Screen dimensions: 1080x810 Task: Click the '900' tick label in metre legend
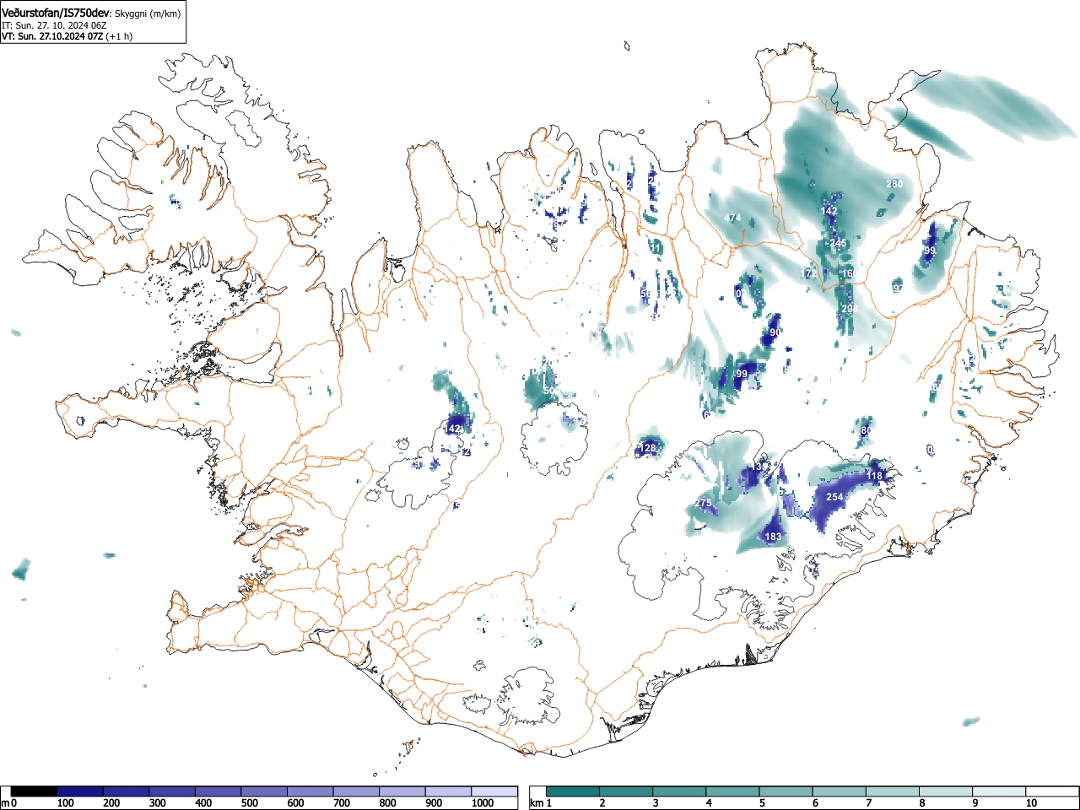(x=434, y=803)
